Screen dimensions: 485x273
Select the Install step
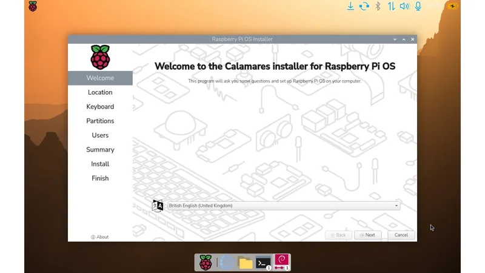point(100,164)
